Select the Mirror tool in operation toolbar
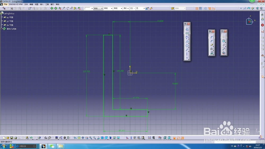Viewport: 265px width, 149px height. (x=211, y=49)
